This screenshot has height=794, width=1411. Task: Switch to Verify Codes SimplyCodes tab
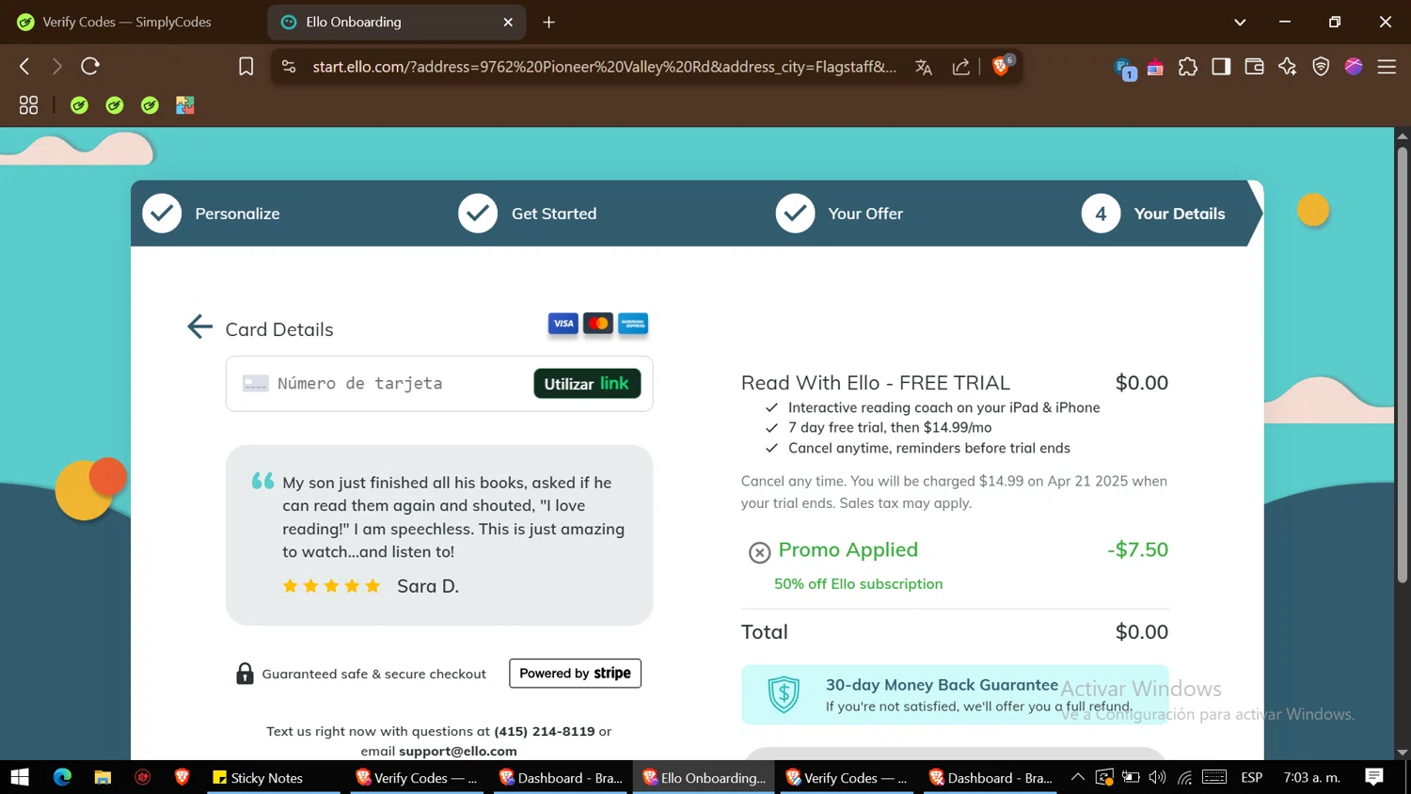click(127, 22)
